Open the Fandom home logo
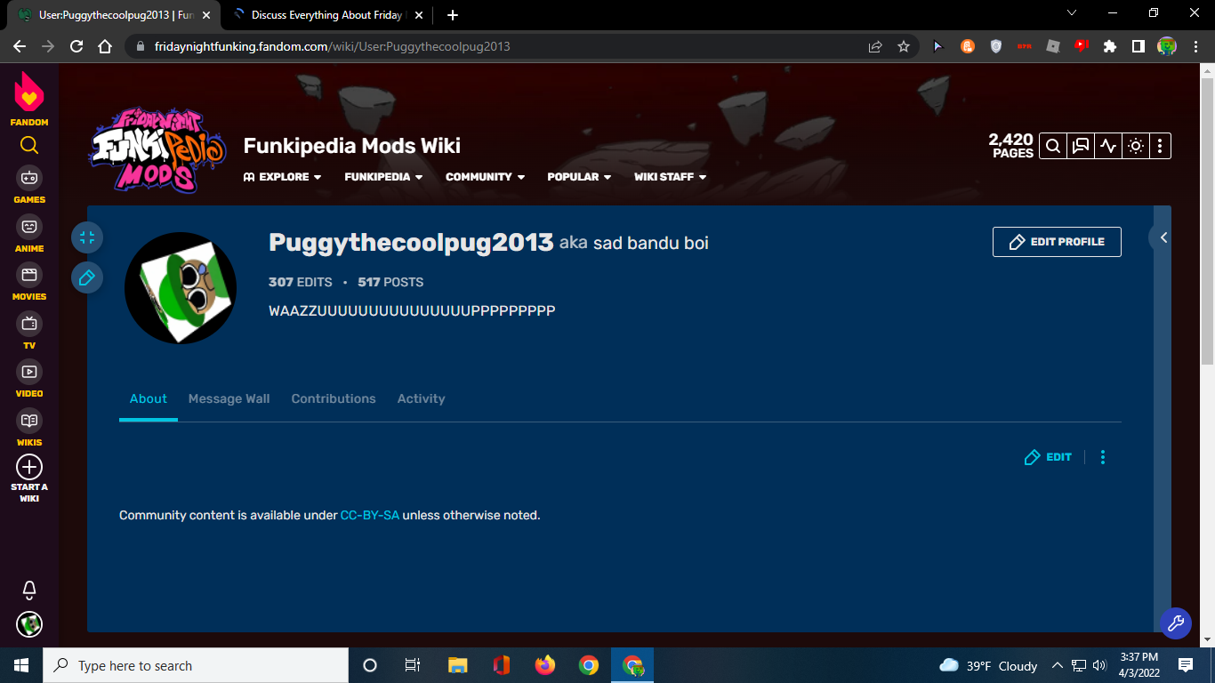Image resolution: width=1215 pixels, height=683 pixels. 29,99
